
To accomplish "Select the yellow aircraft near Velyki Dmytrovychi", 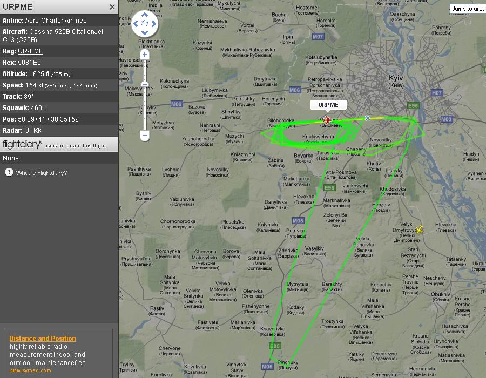I will (419, 230).
